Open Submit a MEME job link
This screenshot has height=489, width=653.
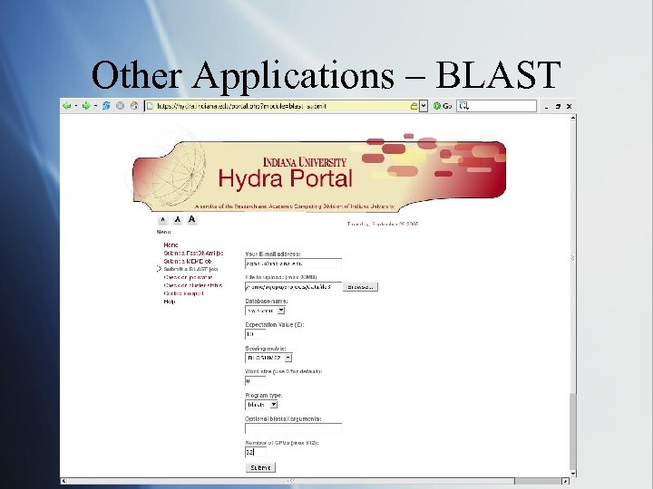coord(188,261)
